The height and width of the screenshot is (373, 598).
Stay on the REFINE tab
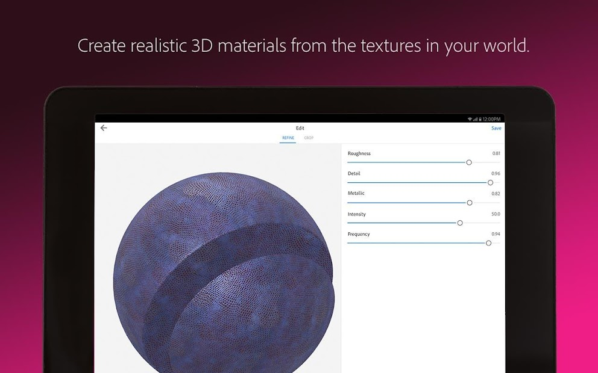pyautogui.click(x=288, y=138)
